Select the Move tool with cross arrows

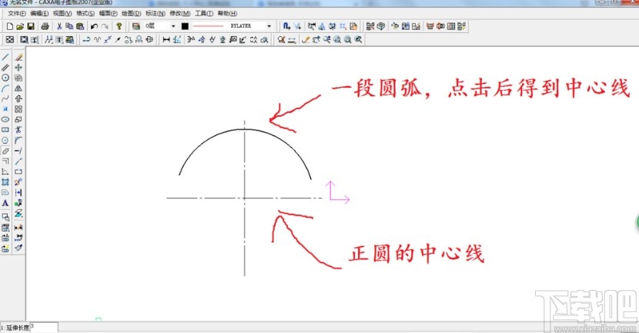(18, 68)
